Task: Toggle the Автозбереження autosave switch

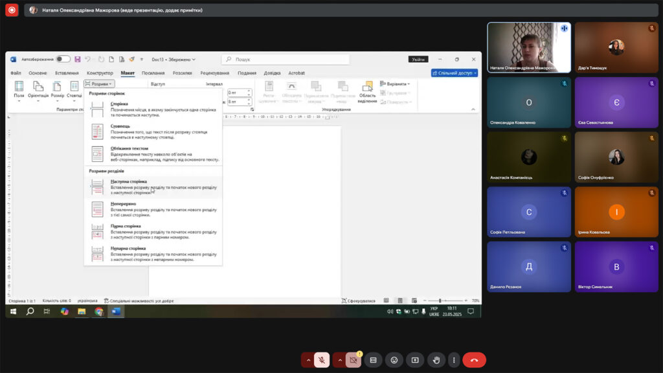Action: [x=63, y=59]
